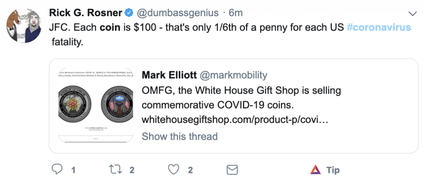Open the #coronavirus hashtag
426x182 pixels.
coord(379,28)
